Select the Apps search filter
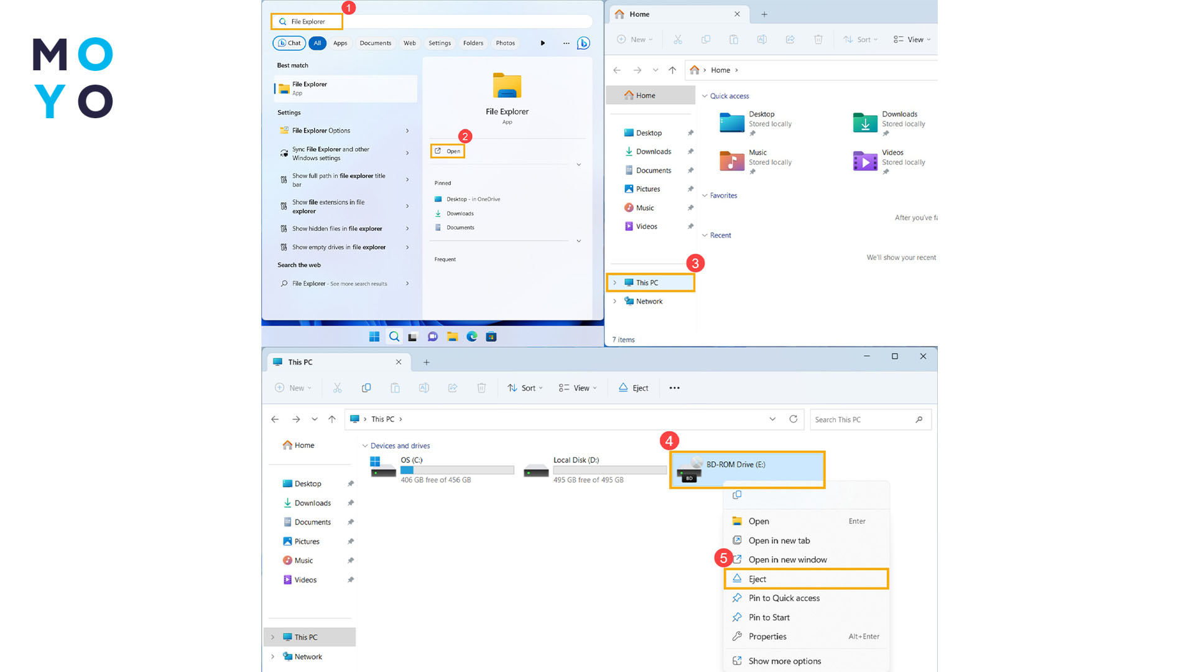 coord(340,43)
